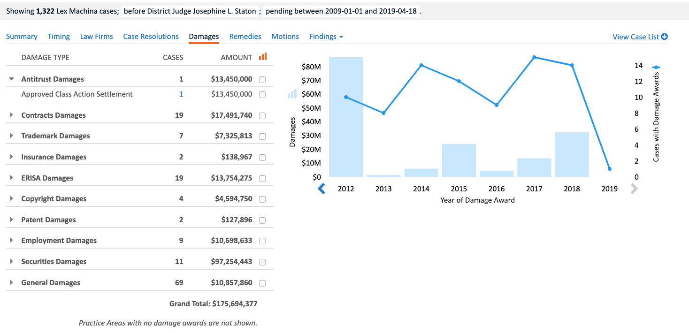Click the case count link for Approved Class Action Settlement
689x333 pixels.
181,94
